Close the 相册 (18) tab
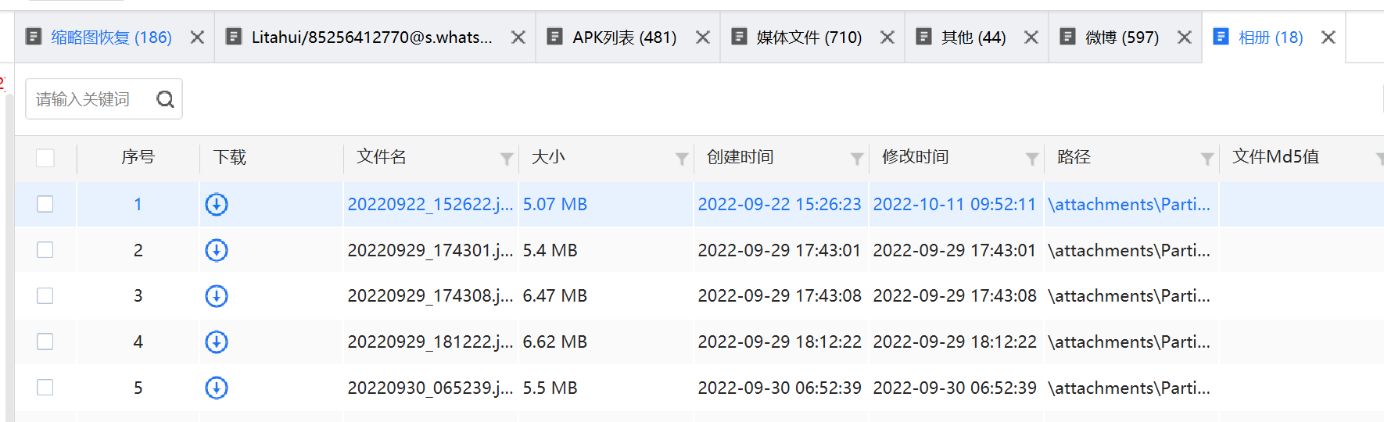This screenshot has height=422, width=1384. [1328, 38]
